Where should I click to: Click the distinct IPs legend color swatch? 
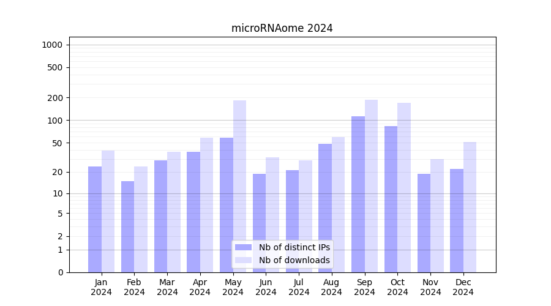point(243,247)
